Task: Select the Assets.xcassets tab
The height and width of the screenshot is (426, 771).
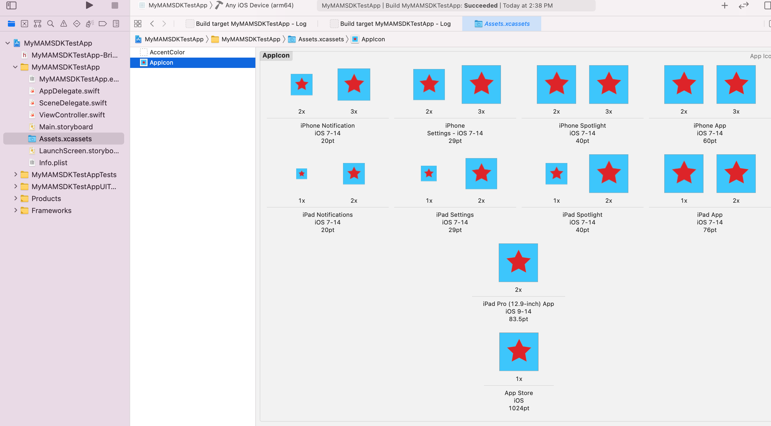Action: tap(506, 24)
